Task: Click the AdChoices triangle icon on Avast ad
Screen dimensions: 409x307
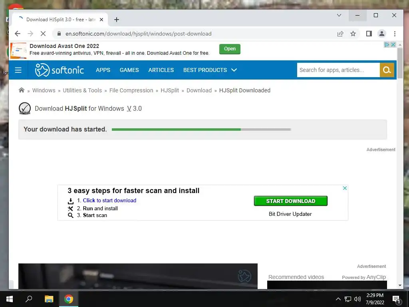Action: click(387, 45)
